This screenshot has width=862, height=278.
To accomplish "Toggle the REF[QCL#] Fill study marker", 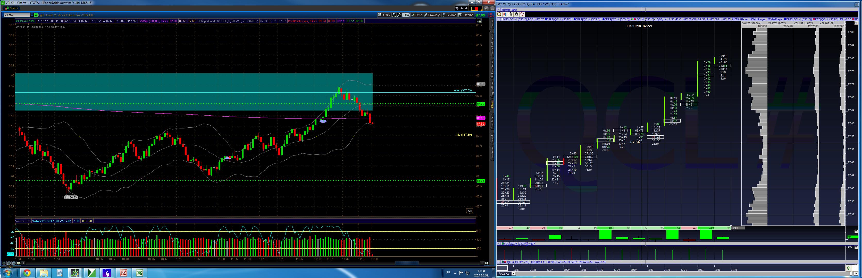I will coord(814,19).
